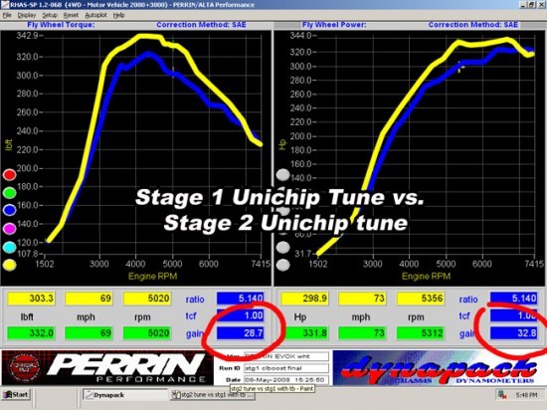
Task: Click the Fly Wheel Torque heading
Action: [x=61, y=25]
